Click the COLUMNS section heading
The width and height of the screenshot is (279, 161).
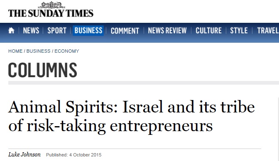point(42,70)
